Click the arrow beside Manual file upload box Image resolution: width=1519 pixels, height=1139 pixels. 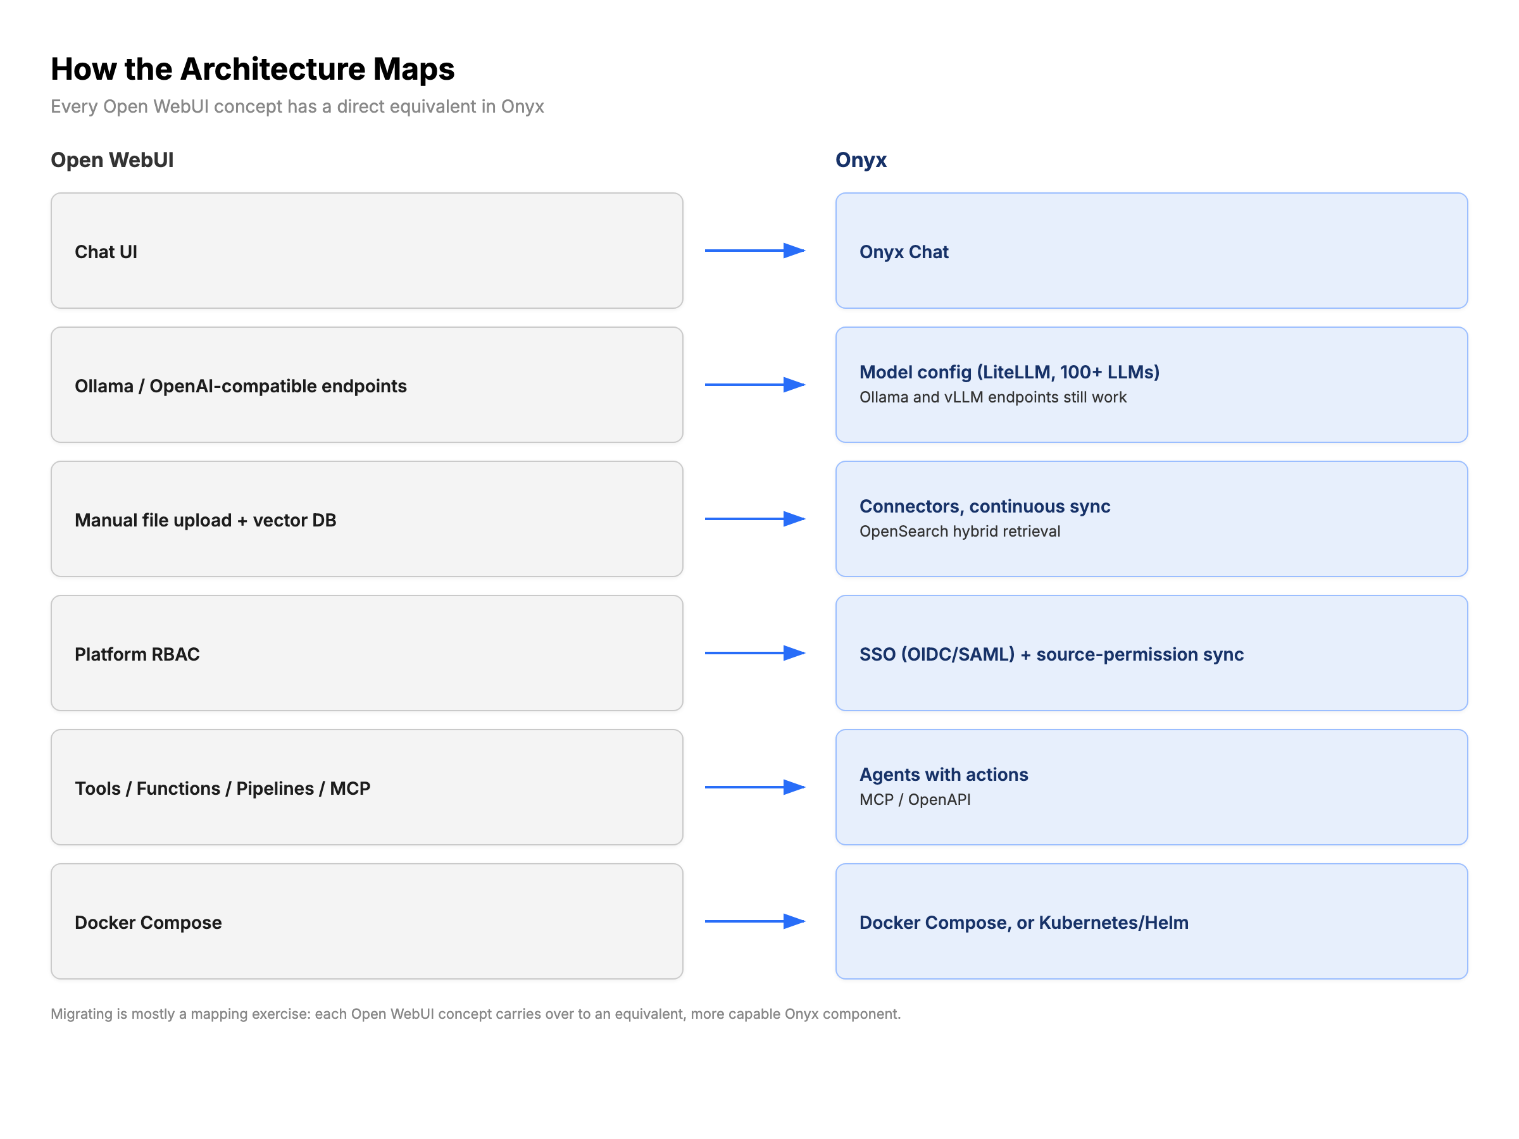(x=754, y=519)
